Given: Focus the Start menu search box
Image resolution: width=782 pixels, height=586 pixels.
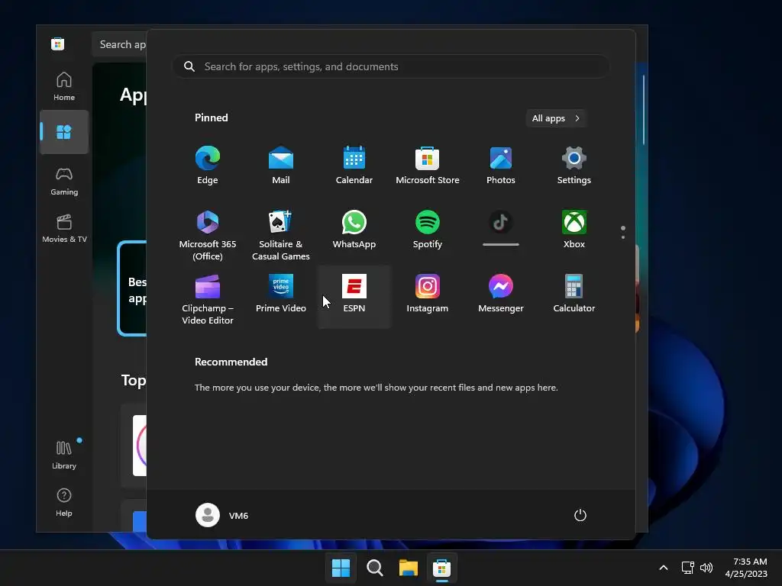Looking at the screenshot, I should [391, 67].
